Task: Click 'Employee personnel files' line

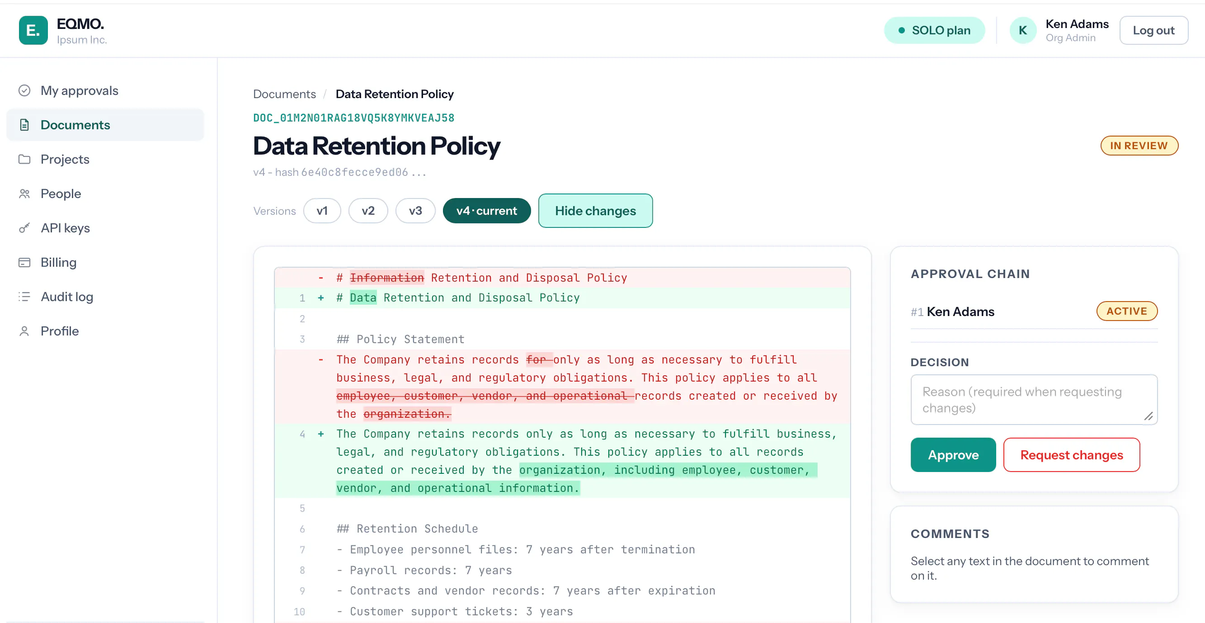Action: pyautogui.click(x=562, y=549)
